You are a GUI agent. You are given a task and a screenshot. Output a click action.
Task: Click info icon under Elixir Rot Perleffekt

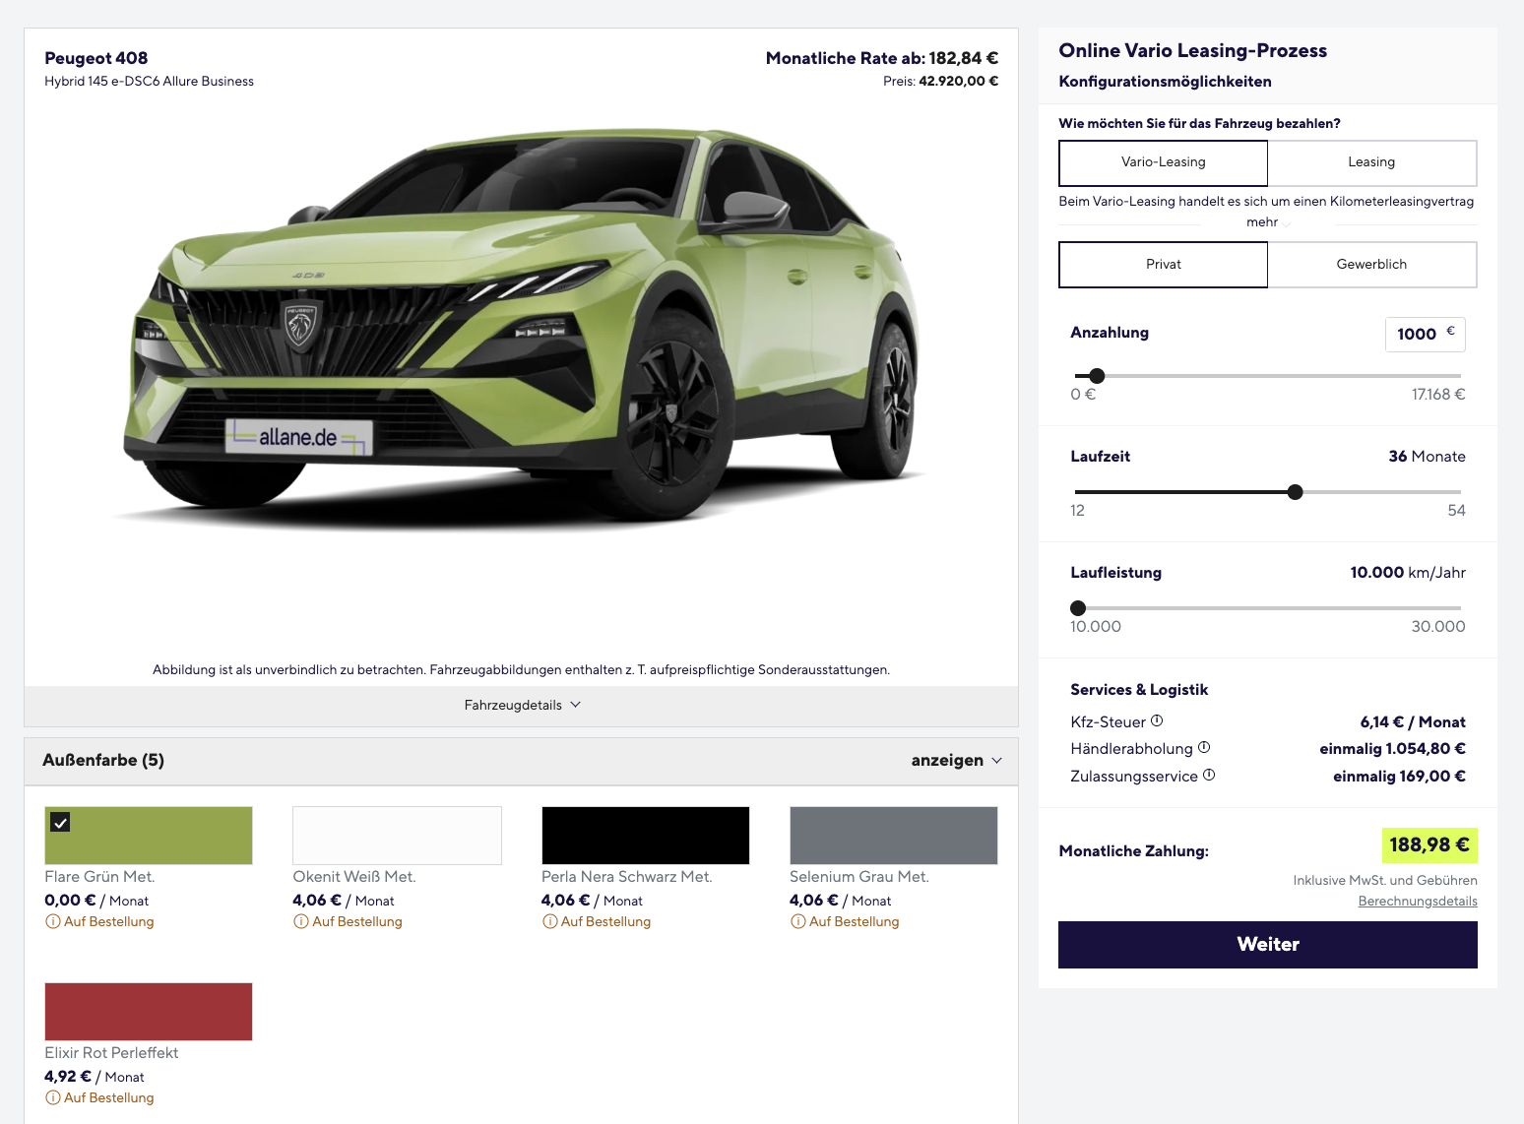53,1098
